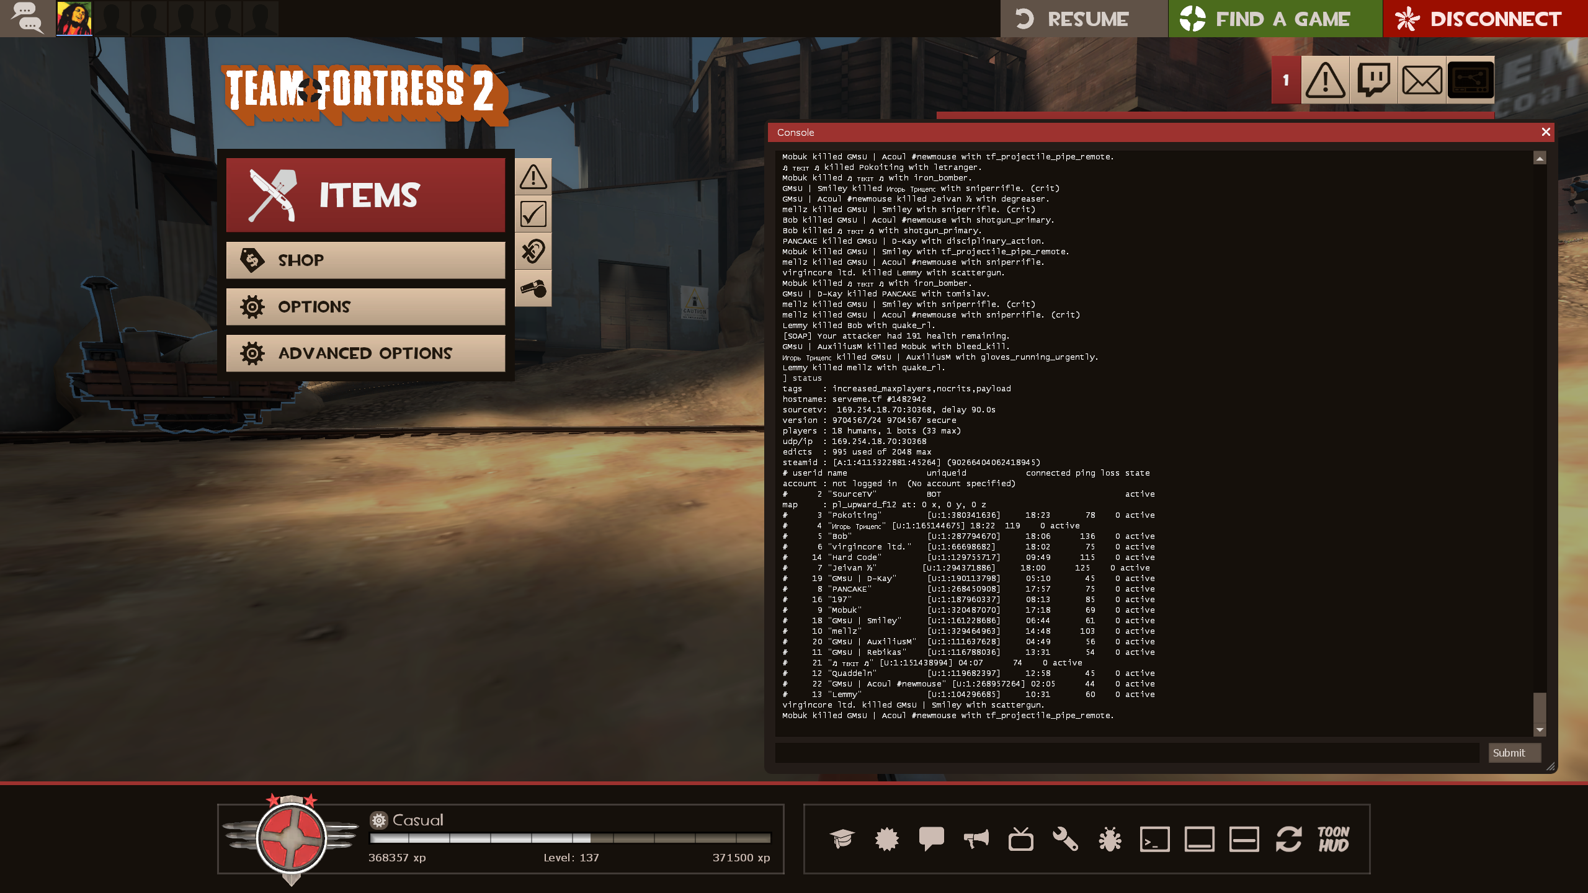Click the Twitch streams icon

(x=1373, y=80)
